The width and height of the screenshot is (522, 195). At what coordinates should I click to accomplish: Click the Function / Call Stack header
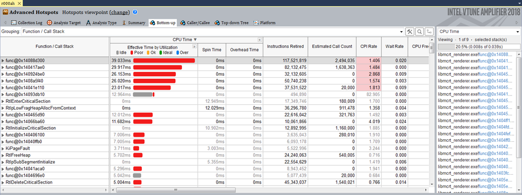54,46
